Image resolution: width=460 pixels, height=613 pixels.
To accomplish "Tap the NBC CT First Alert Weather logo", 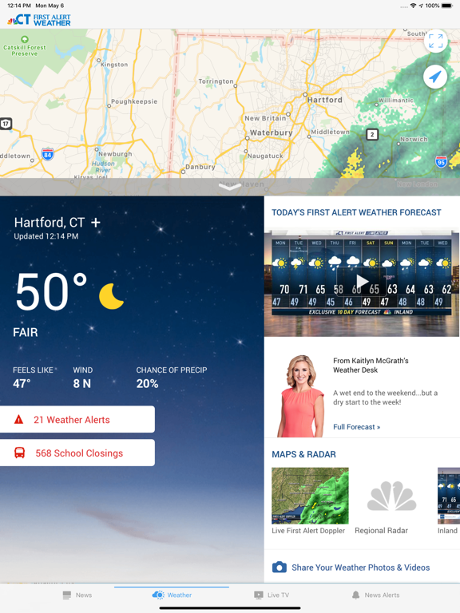I will pyautogui.click(x=38, y=19).
